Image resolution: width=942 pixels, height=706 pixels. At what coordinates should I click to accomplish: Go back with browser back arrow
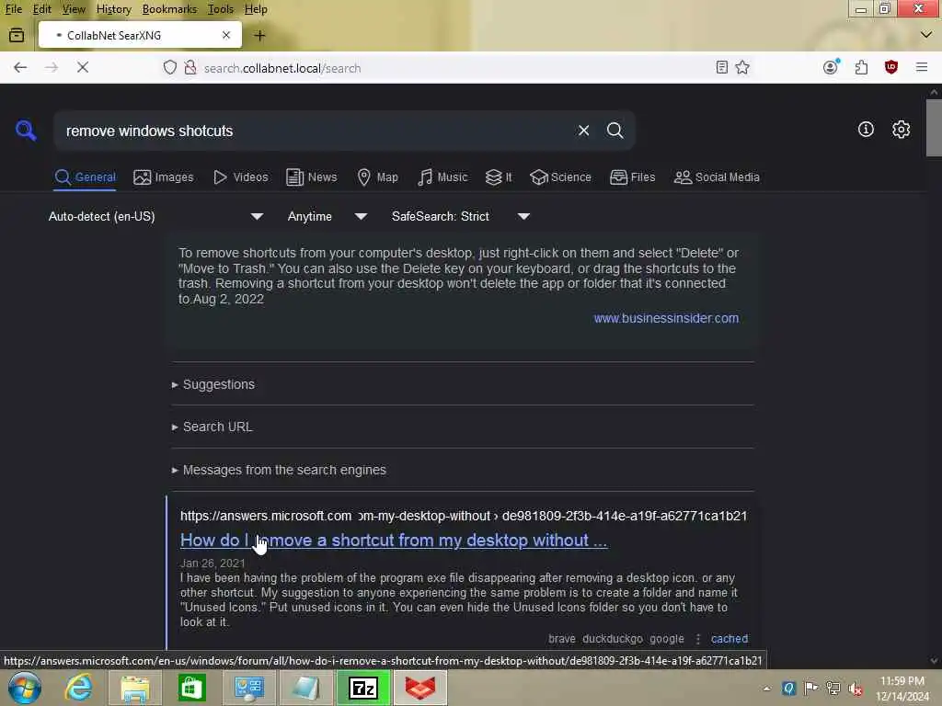point(20,67)
